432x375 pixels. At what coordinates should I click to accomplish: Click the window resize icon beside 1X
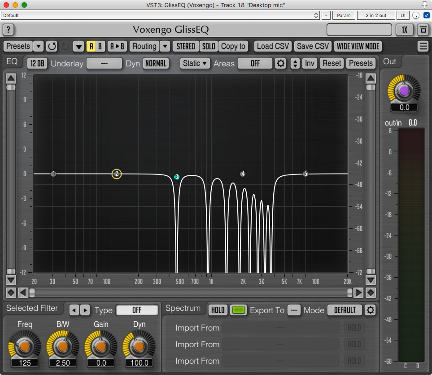point(423,30)
